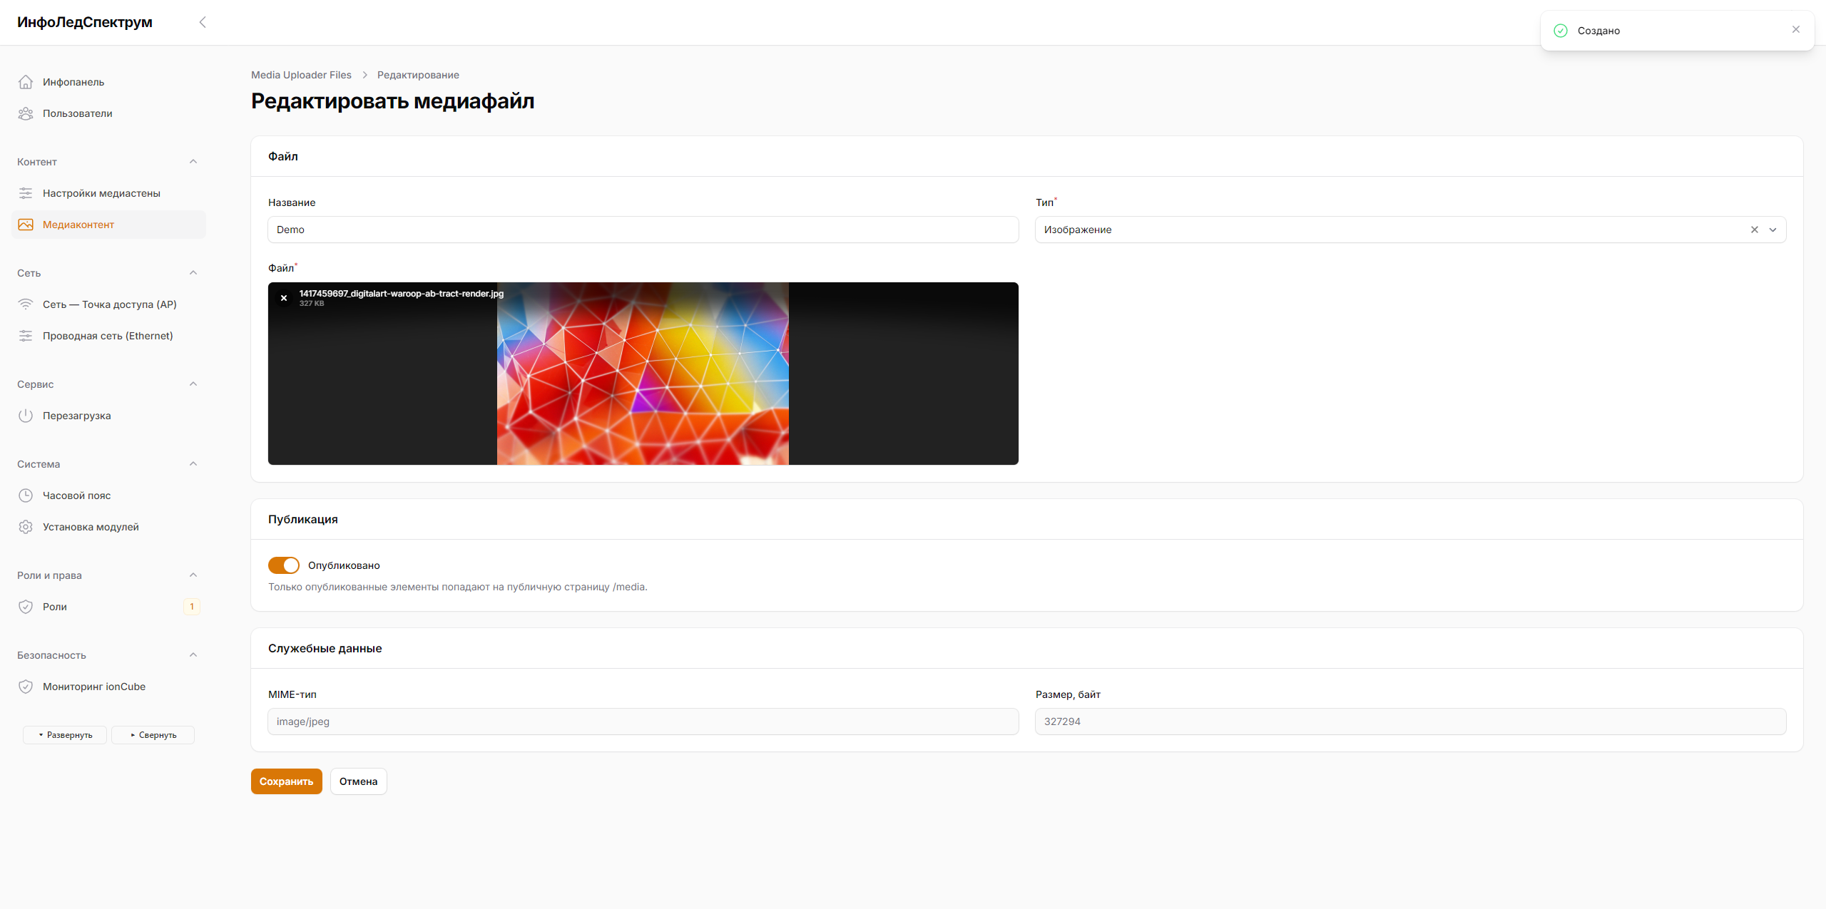Click the Мониторинг ionCube shield icon
This screenshot has width=1826, height=909.
click(26, 687)
